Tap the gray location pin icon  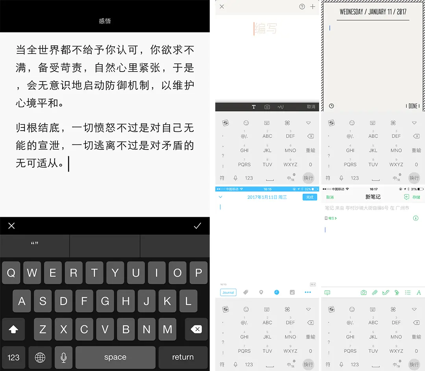click(x=261, y=292)
